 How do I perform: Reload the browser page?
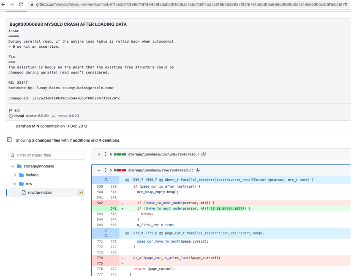21,4
